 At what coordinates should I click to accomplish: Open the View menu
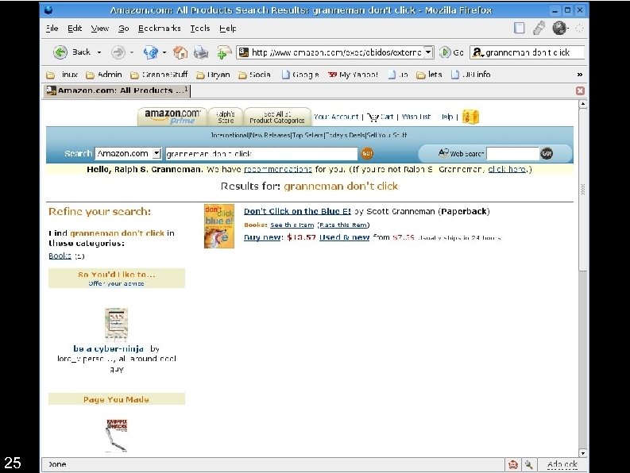point(99,29)
